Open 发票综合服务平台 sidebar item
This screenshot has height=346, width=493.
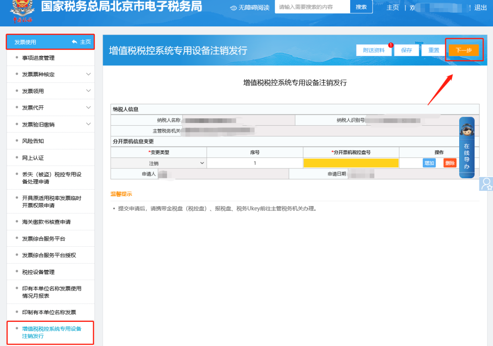click(x=43, y=239)
